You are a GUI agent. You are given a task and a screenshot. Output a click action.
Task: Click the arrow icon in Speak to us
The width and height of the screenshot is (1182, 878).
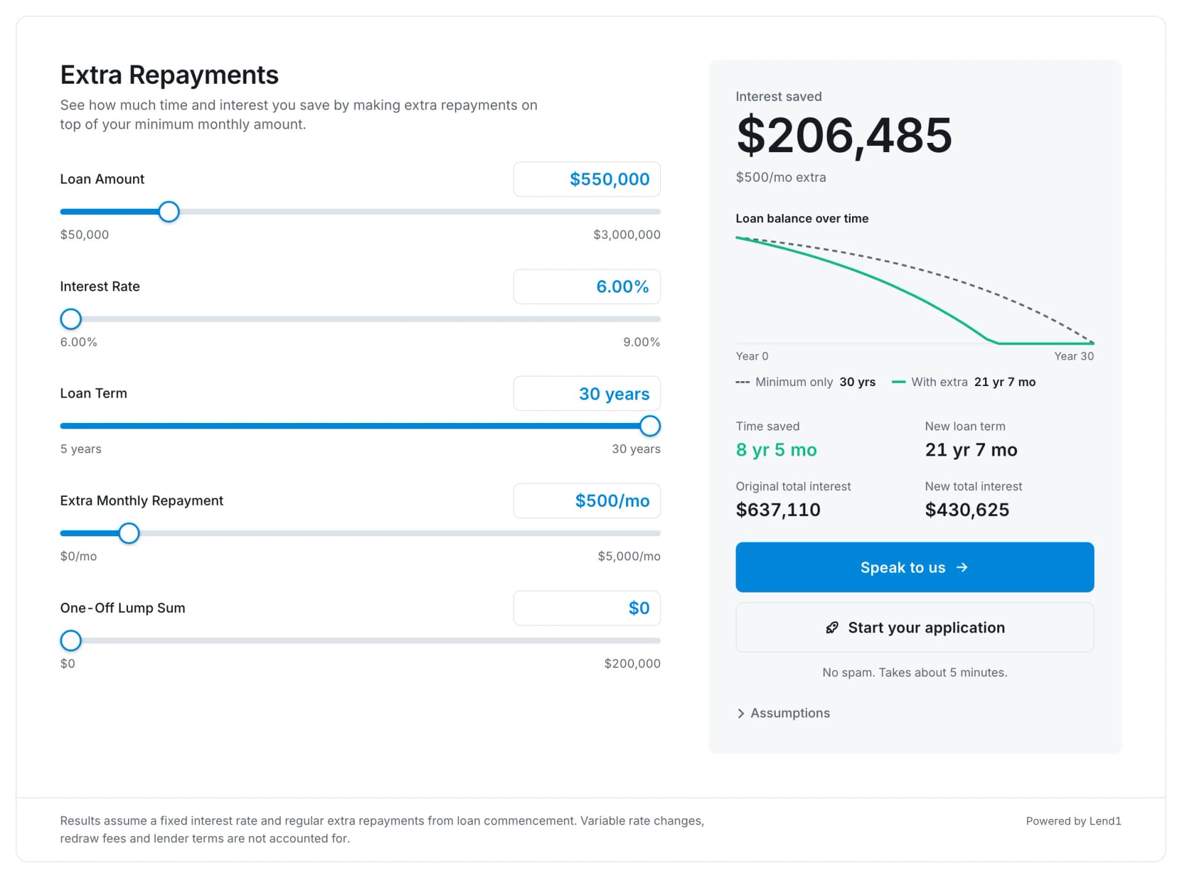pyautogui.click(x=962, y=567)
